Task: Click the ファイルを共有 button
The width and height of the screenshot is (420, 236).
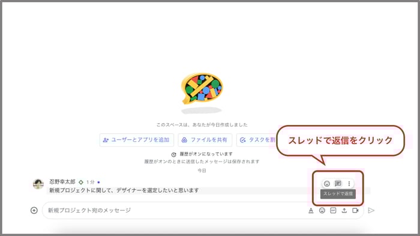Action: [x=205, y=140]
